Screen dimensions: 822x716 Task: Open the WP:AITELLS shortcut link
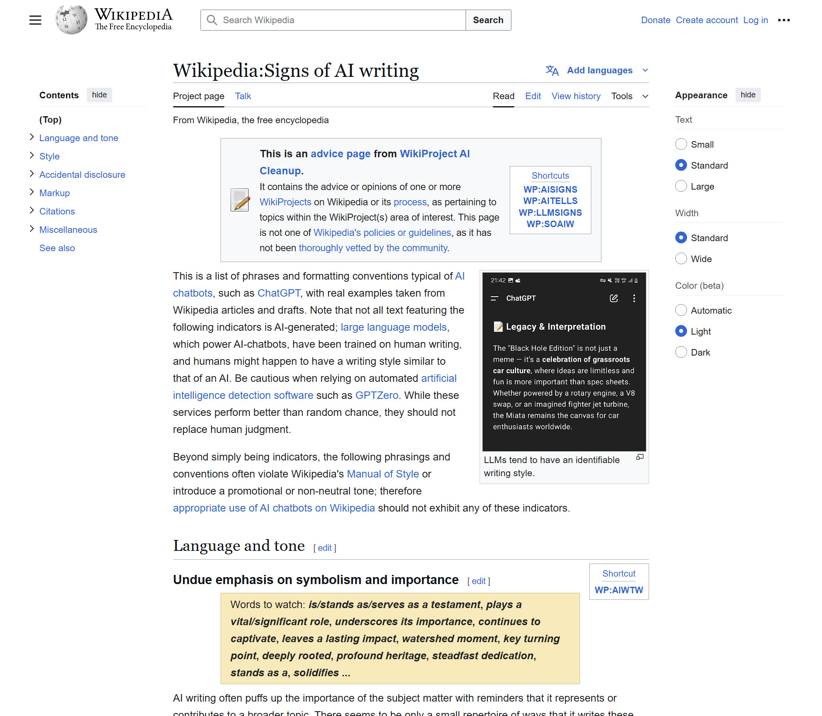(x=550, y=201)
